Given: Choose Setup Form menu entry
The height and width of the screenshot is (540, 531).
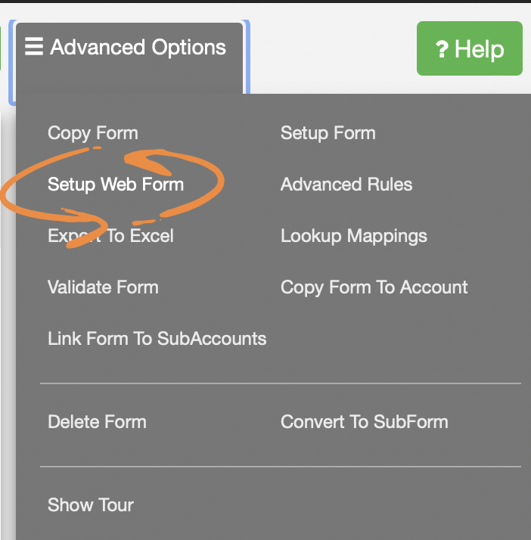Looking at the screenshot, I should 328,133.
